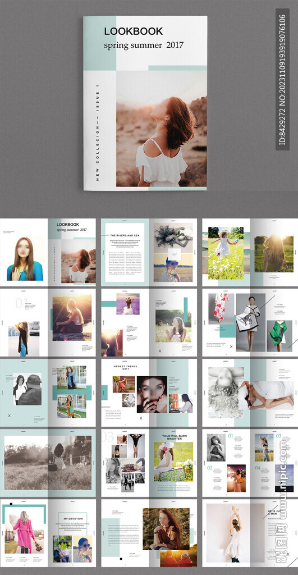Click the 'MY DEVOTION' heading
Viewport: 298px width, 575px height.
click(x=74, y=519)
